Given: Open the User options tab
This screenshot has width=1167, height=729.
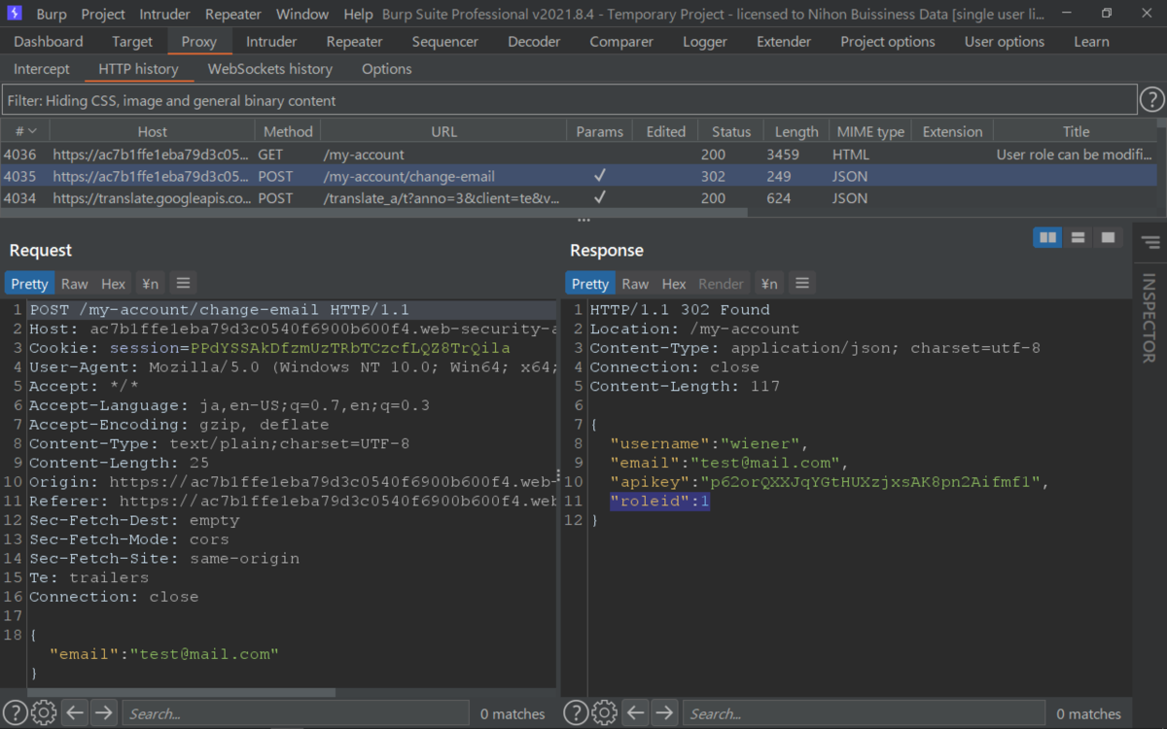Looking at the screenshot, I should [x=1005, y=42].
